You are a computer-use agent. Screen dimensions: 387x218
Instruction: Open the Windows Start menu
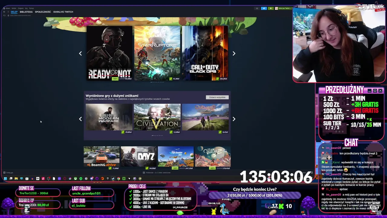(5, 179)
